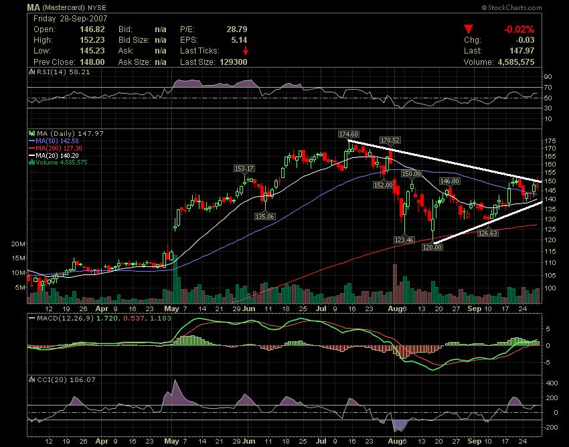The width and height of the screenshot is (569, 447).
Task: Click the 174.60 peak price label
Action: tap(348, 135)
